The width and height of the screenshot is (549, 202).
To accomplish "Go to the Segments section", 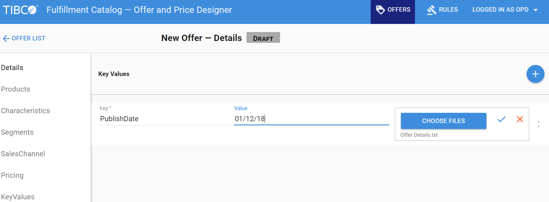I will [17, 132].
